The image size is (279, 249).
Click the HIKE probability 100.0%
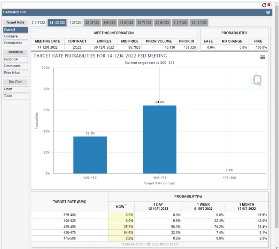point(261,47)
